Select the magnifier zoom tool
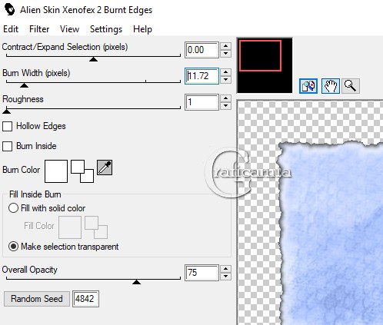 (351, 86)
